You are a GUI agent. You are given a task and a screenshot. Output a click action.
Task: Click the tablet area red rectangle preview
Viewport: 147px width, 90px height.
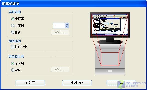[x=110, y=59]
